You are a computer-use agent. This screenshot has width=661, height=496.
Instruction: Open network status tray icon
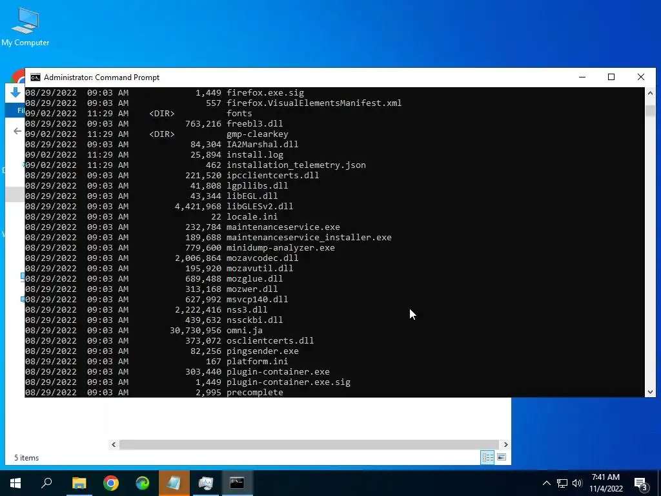pyautogui.click(x=562, y=483)
